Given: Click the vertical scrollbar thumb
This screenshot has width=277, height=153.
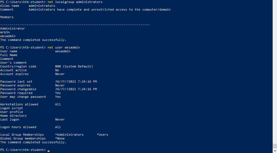Looking at the screenshot, I should [275, 147].
